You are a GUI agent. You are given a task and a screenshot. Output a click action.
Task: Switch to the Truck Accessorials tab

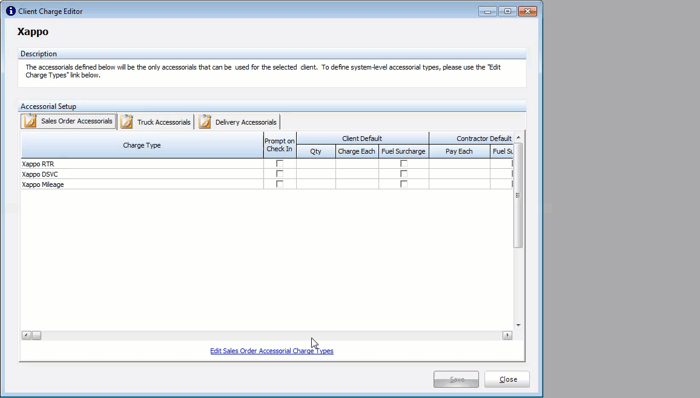[x=156, y=122]
